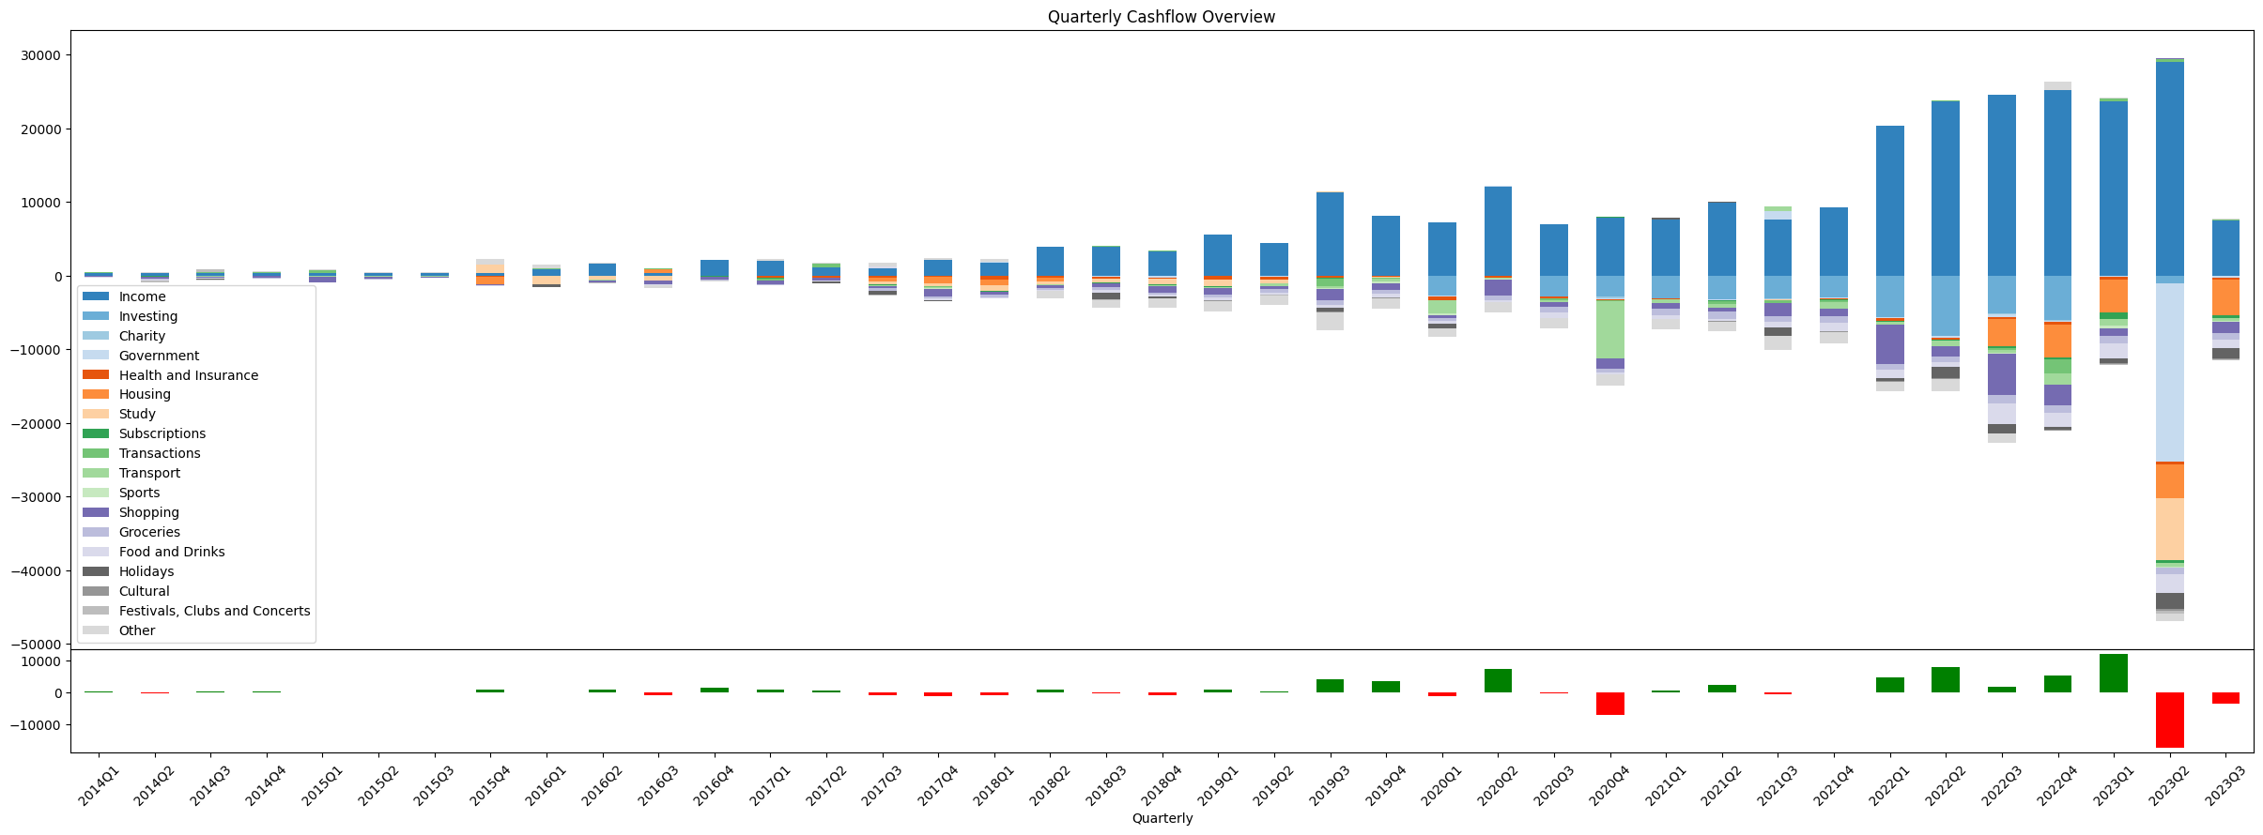2263x835 pixels.
Task: Click the red net cashflow bar for 2020Q4
Action: pyautogui.click(x=1609, y=704)
